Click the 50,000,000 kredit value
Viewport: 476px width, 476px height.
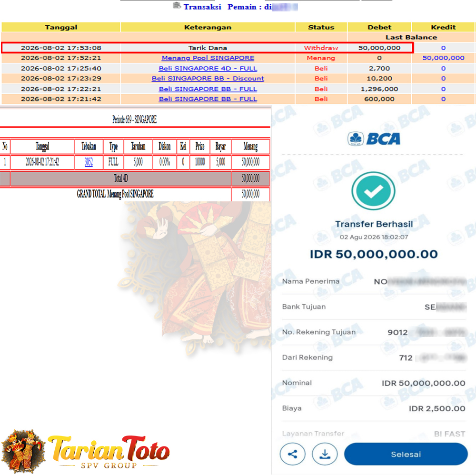[x=443, y=58]
